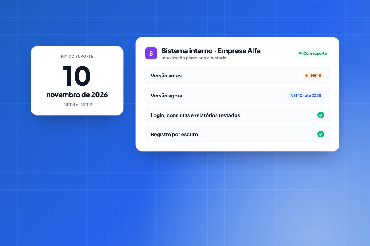Screen dimensions: 370x246
Task: Click the .NET 8 e .NET 9 caption
Action: (x=77, y=105)
